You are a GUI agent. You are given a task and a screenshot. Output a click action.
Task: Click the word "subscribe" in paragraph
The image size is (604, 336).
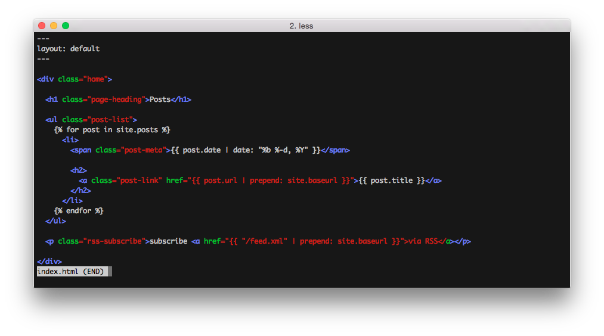[168, 241]
